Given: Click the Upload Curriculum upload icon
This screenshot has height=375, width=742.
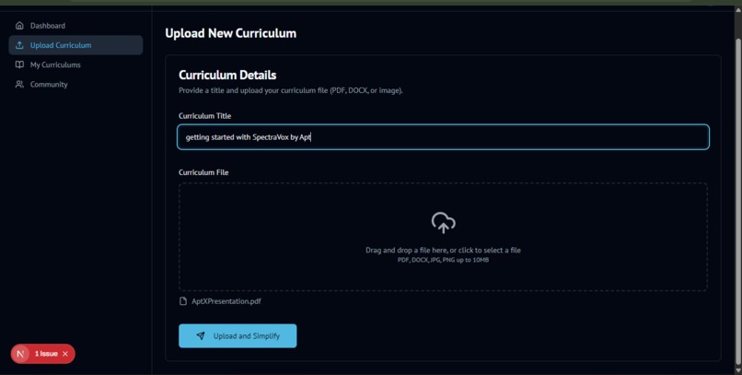Looking at the screenshot, I should click(x=19, y=45).
